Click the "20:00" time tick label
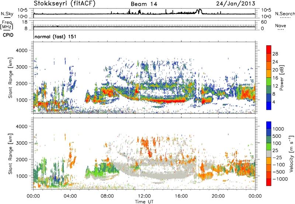This screenshot has height=204, width=295. pos(218,196)
